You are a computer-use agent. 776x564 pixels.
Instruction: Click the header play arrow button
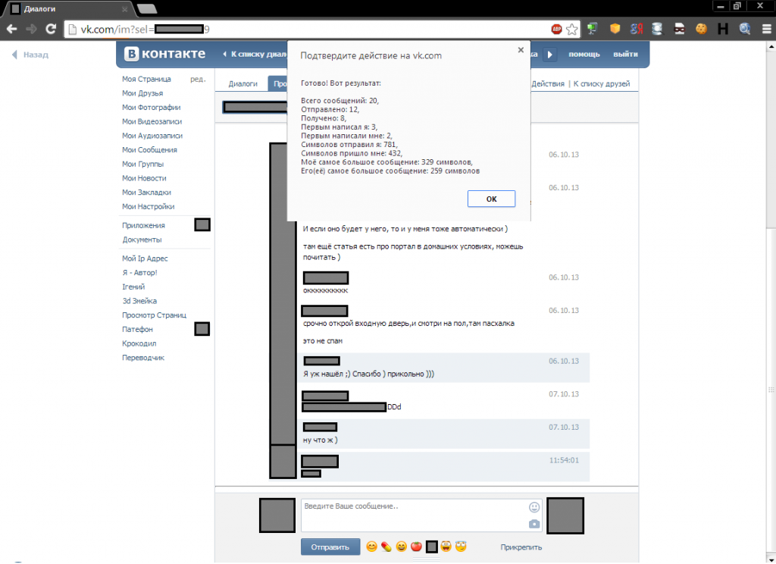point(549,55)
